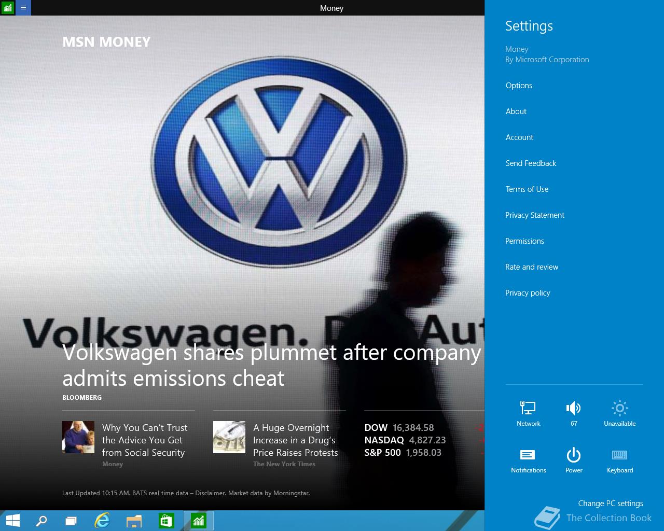Click the MSN MONEY header title
The image size is (664, 531).
(x=106, y=42)
